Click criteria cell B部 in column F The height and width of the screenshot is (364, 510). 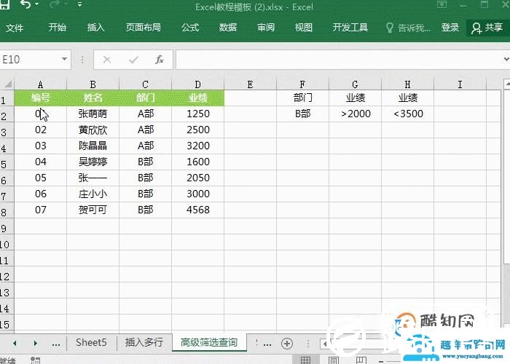pyautogui.click(x=302, y=114)
